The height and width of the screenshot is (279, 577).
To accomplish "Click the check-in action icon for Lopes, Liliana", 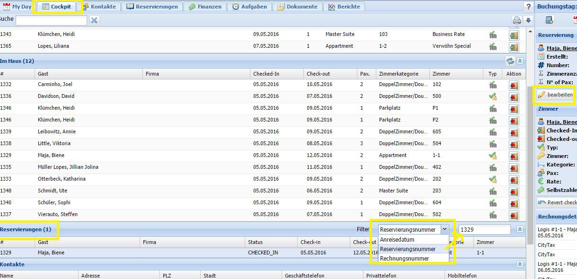I will [514, 47].
